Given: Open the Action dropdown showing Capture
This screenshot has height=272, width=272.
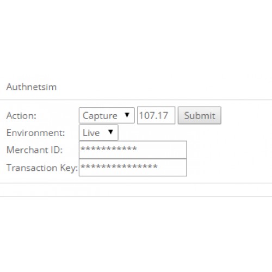Looking at the screenshot, I should (107, 115).
